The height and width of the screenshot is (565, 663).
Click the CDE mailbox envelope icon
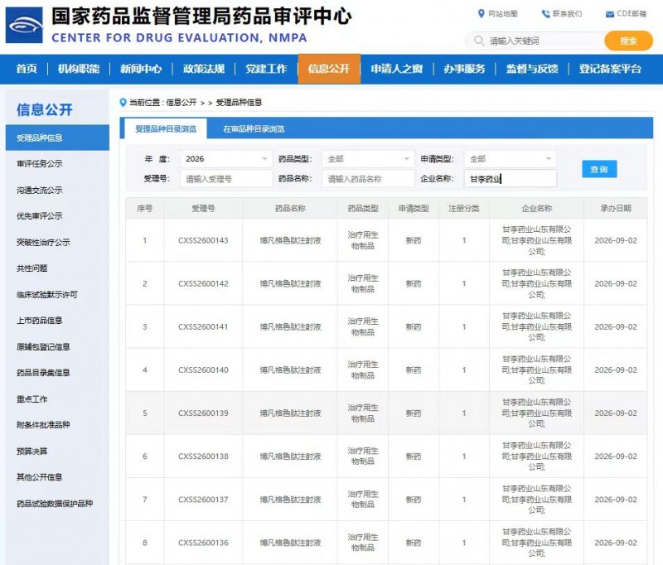[610, 14]
